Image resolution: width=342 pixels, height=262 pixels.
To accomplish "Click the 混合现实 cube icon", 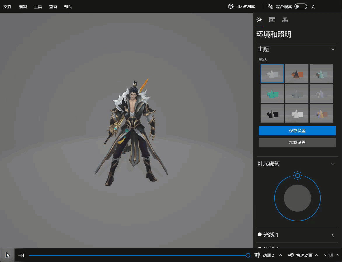I will tap(271, 6).
